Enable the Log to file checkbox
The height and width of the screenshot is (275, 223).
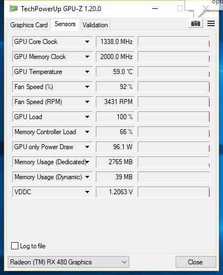coord(14,246)
